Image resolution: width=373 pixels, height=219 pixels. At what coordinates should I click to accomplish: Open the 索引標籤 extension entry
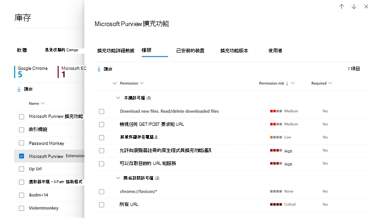38,130
